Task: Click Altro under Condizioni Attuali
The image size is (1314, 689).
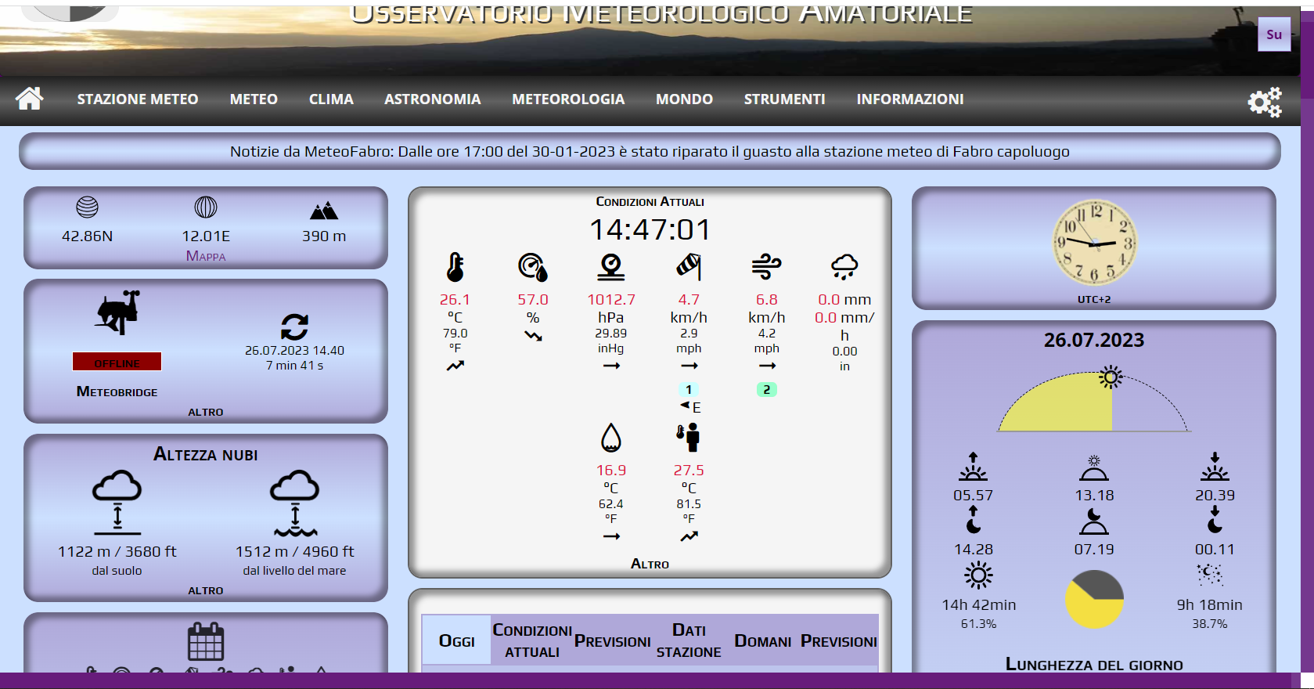Action: point(650,564)
